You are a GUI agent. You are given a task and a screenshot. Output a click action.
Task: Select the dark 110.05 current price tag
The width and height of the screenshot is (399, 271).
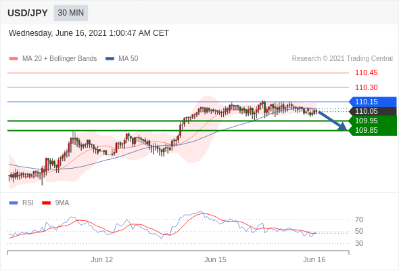[x=373, y=111]
